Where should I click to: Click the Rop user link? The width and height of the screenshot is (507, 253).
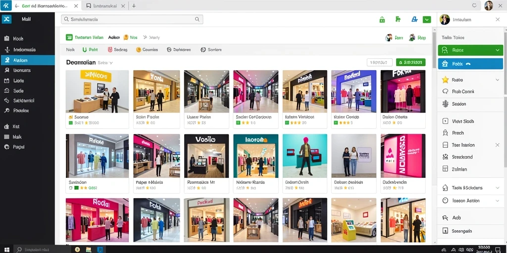click(417, 38)
